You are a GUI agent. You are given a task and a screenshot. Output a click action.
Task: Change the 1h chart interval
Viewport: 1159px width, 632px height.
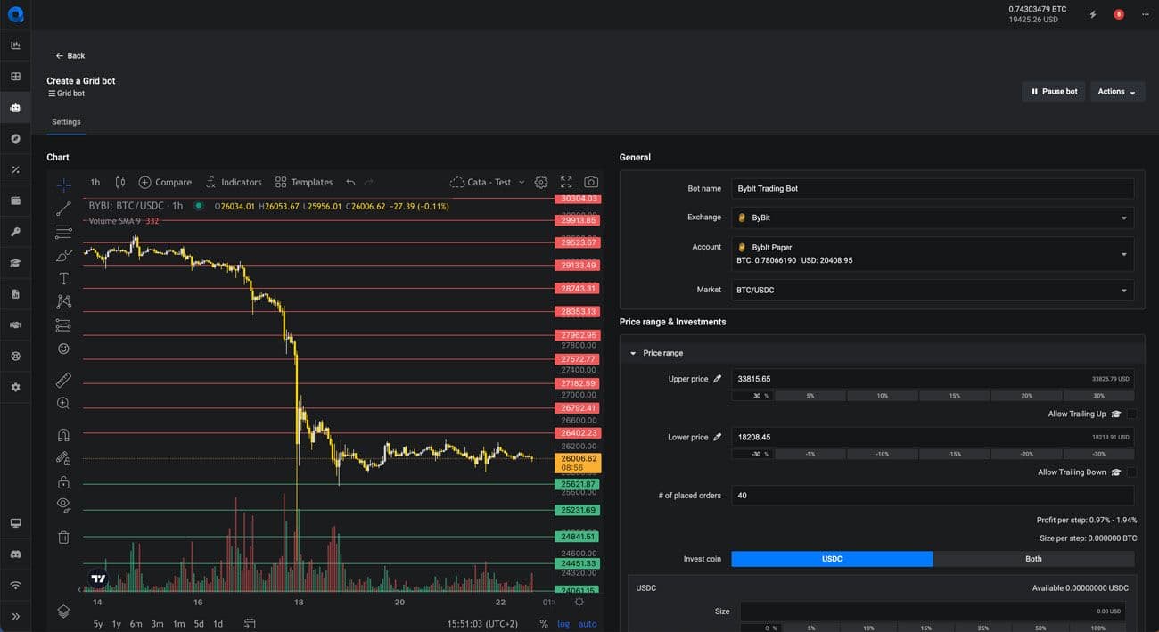pyautogui.click(x=95, y=182)
